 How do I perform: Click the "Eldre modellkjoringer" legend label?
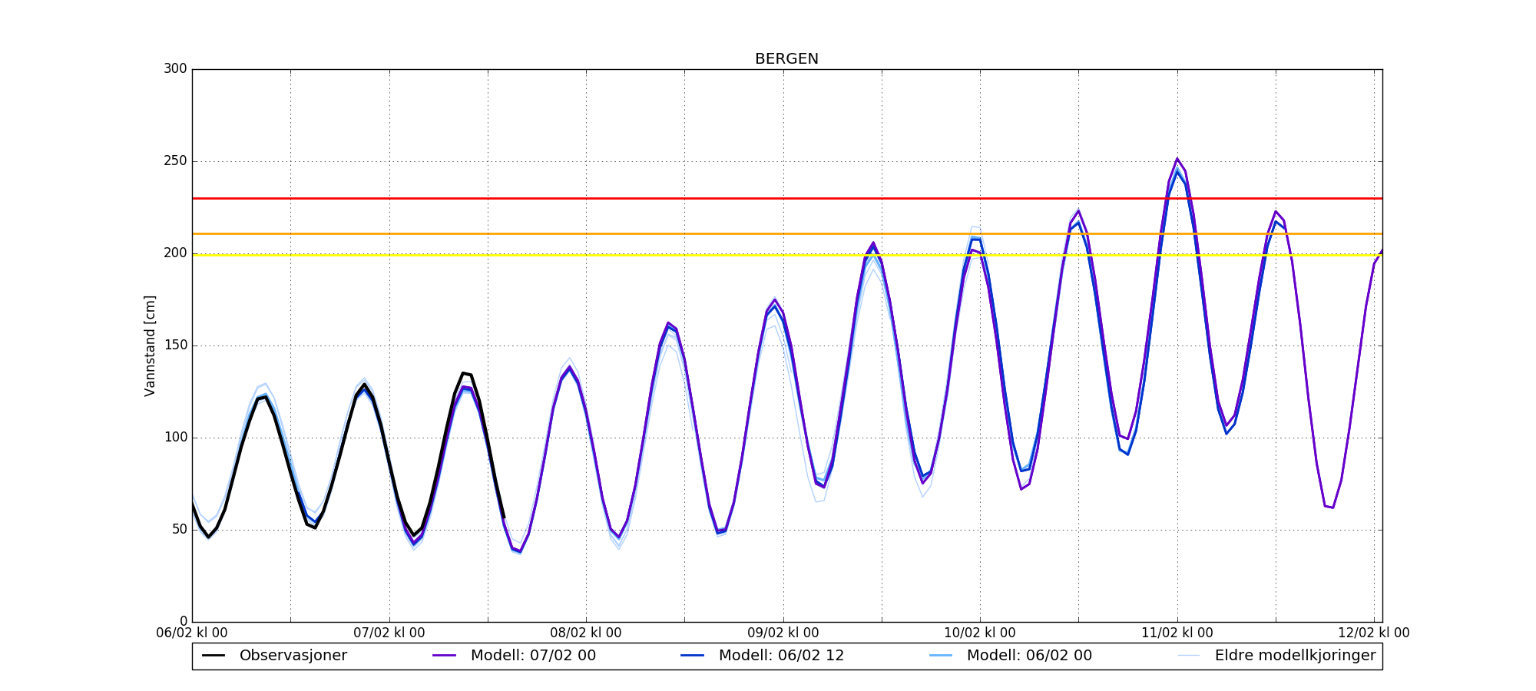1296,656
